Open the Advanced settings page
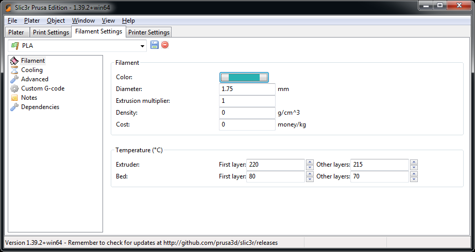475x252 pixels. click(35, 79)
